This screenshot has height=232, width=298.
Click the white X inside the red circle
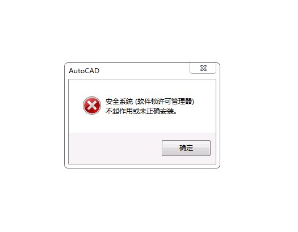92,106
